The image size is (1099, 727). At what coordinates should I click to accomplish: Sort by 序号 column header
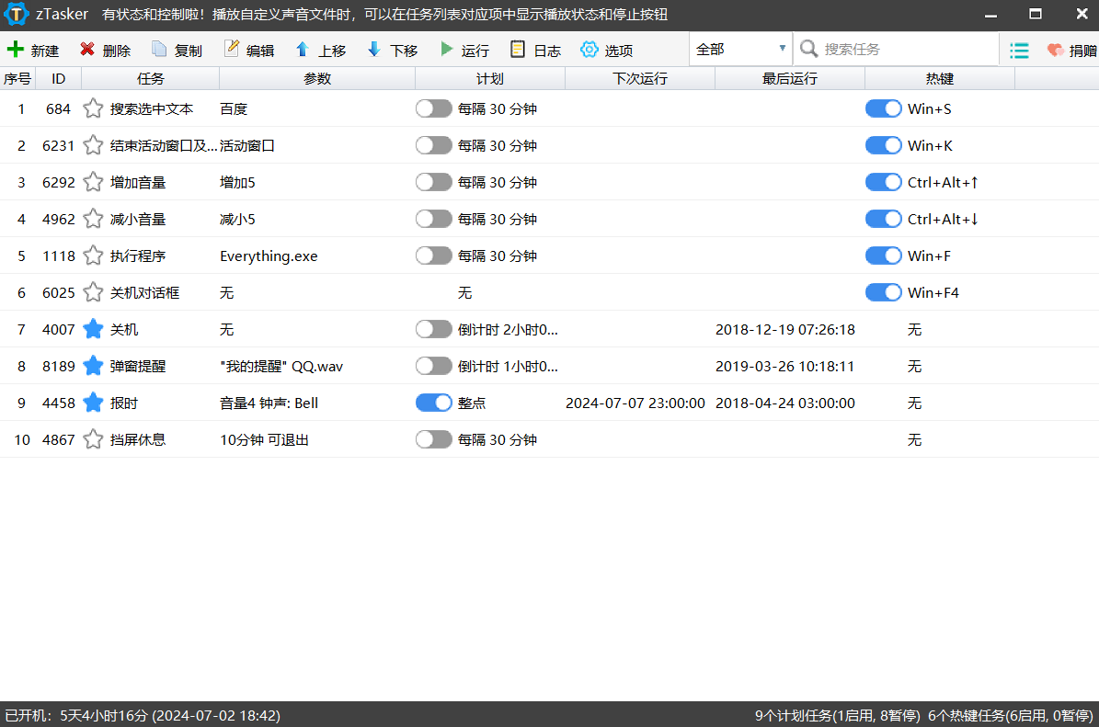[x=17, y=79]
